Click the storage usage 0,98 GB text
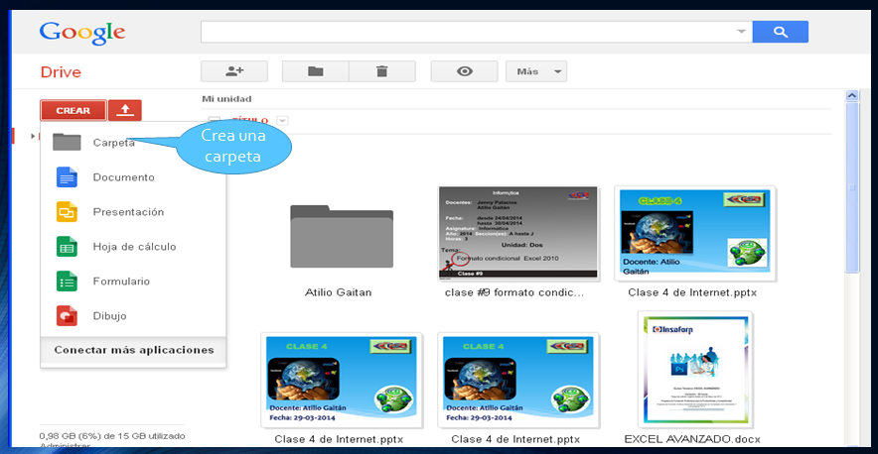 [x=112, y=435]
